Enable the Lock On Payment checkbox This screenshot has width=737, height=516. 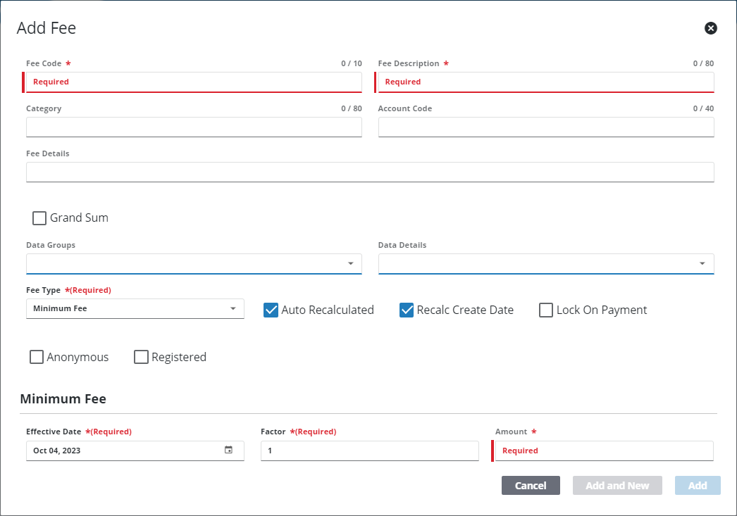pyautogui.click(x=545, y=310)
